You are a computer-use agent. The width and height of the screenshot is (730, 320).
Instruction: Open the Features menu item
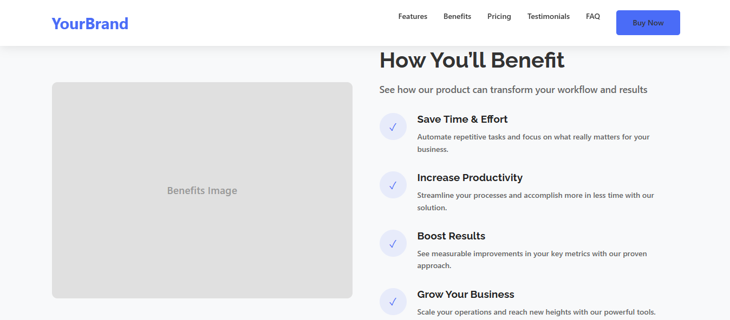click(x=412, y=16)
